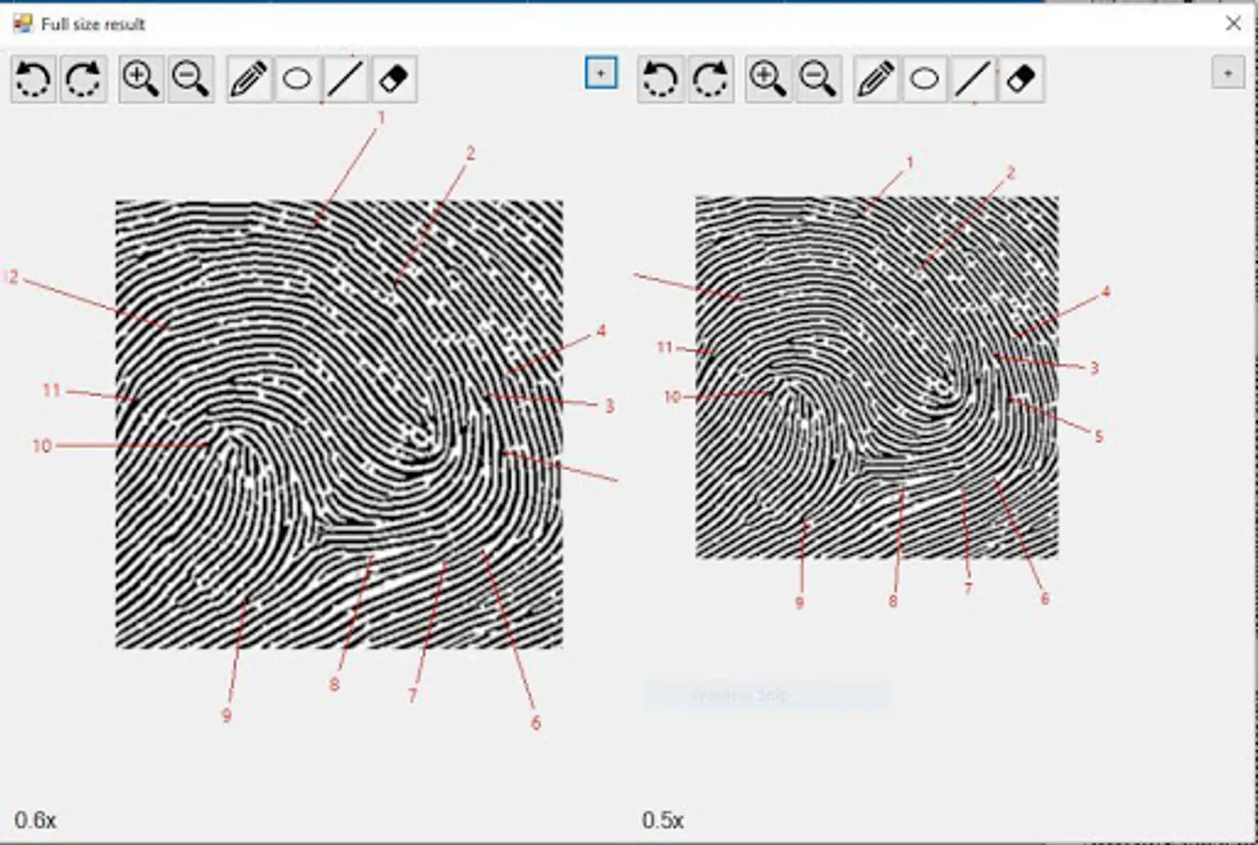Click the right fingerprint image
Viewport: 1258px width, 845px height.
877,377
